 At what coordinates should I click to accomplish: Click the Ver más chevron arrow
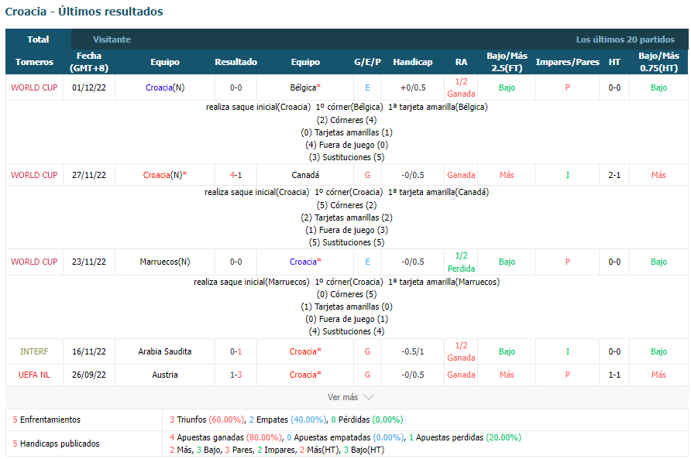369,397
